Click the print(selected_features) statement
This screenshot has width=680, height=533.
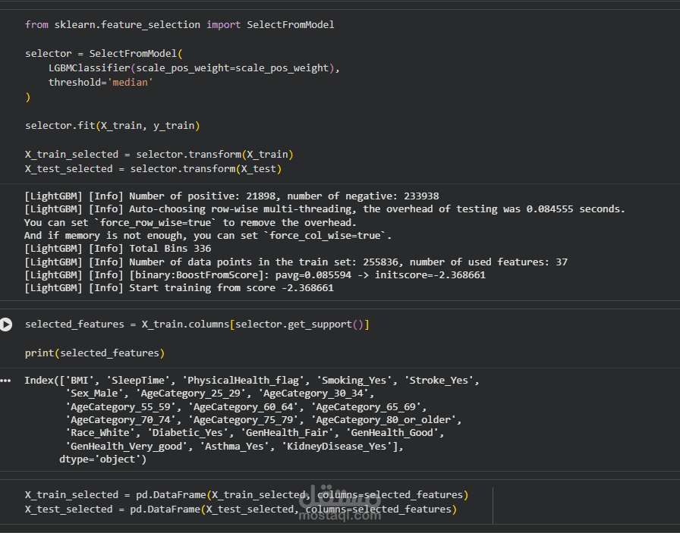(x=95, y=353)
